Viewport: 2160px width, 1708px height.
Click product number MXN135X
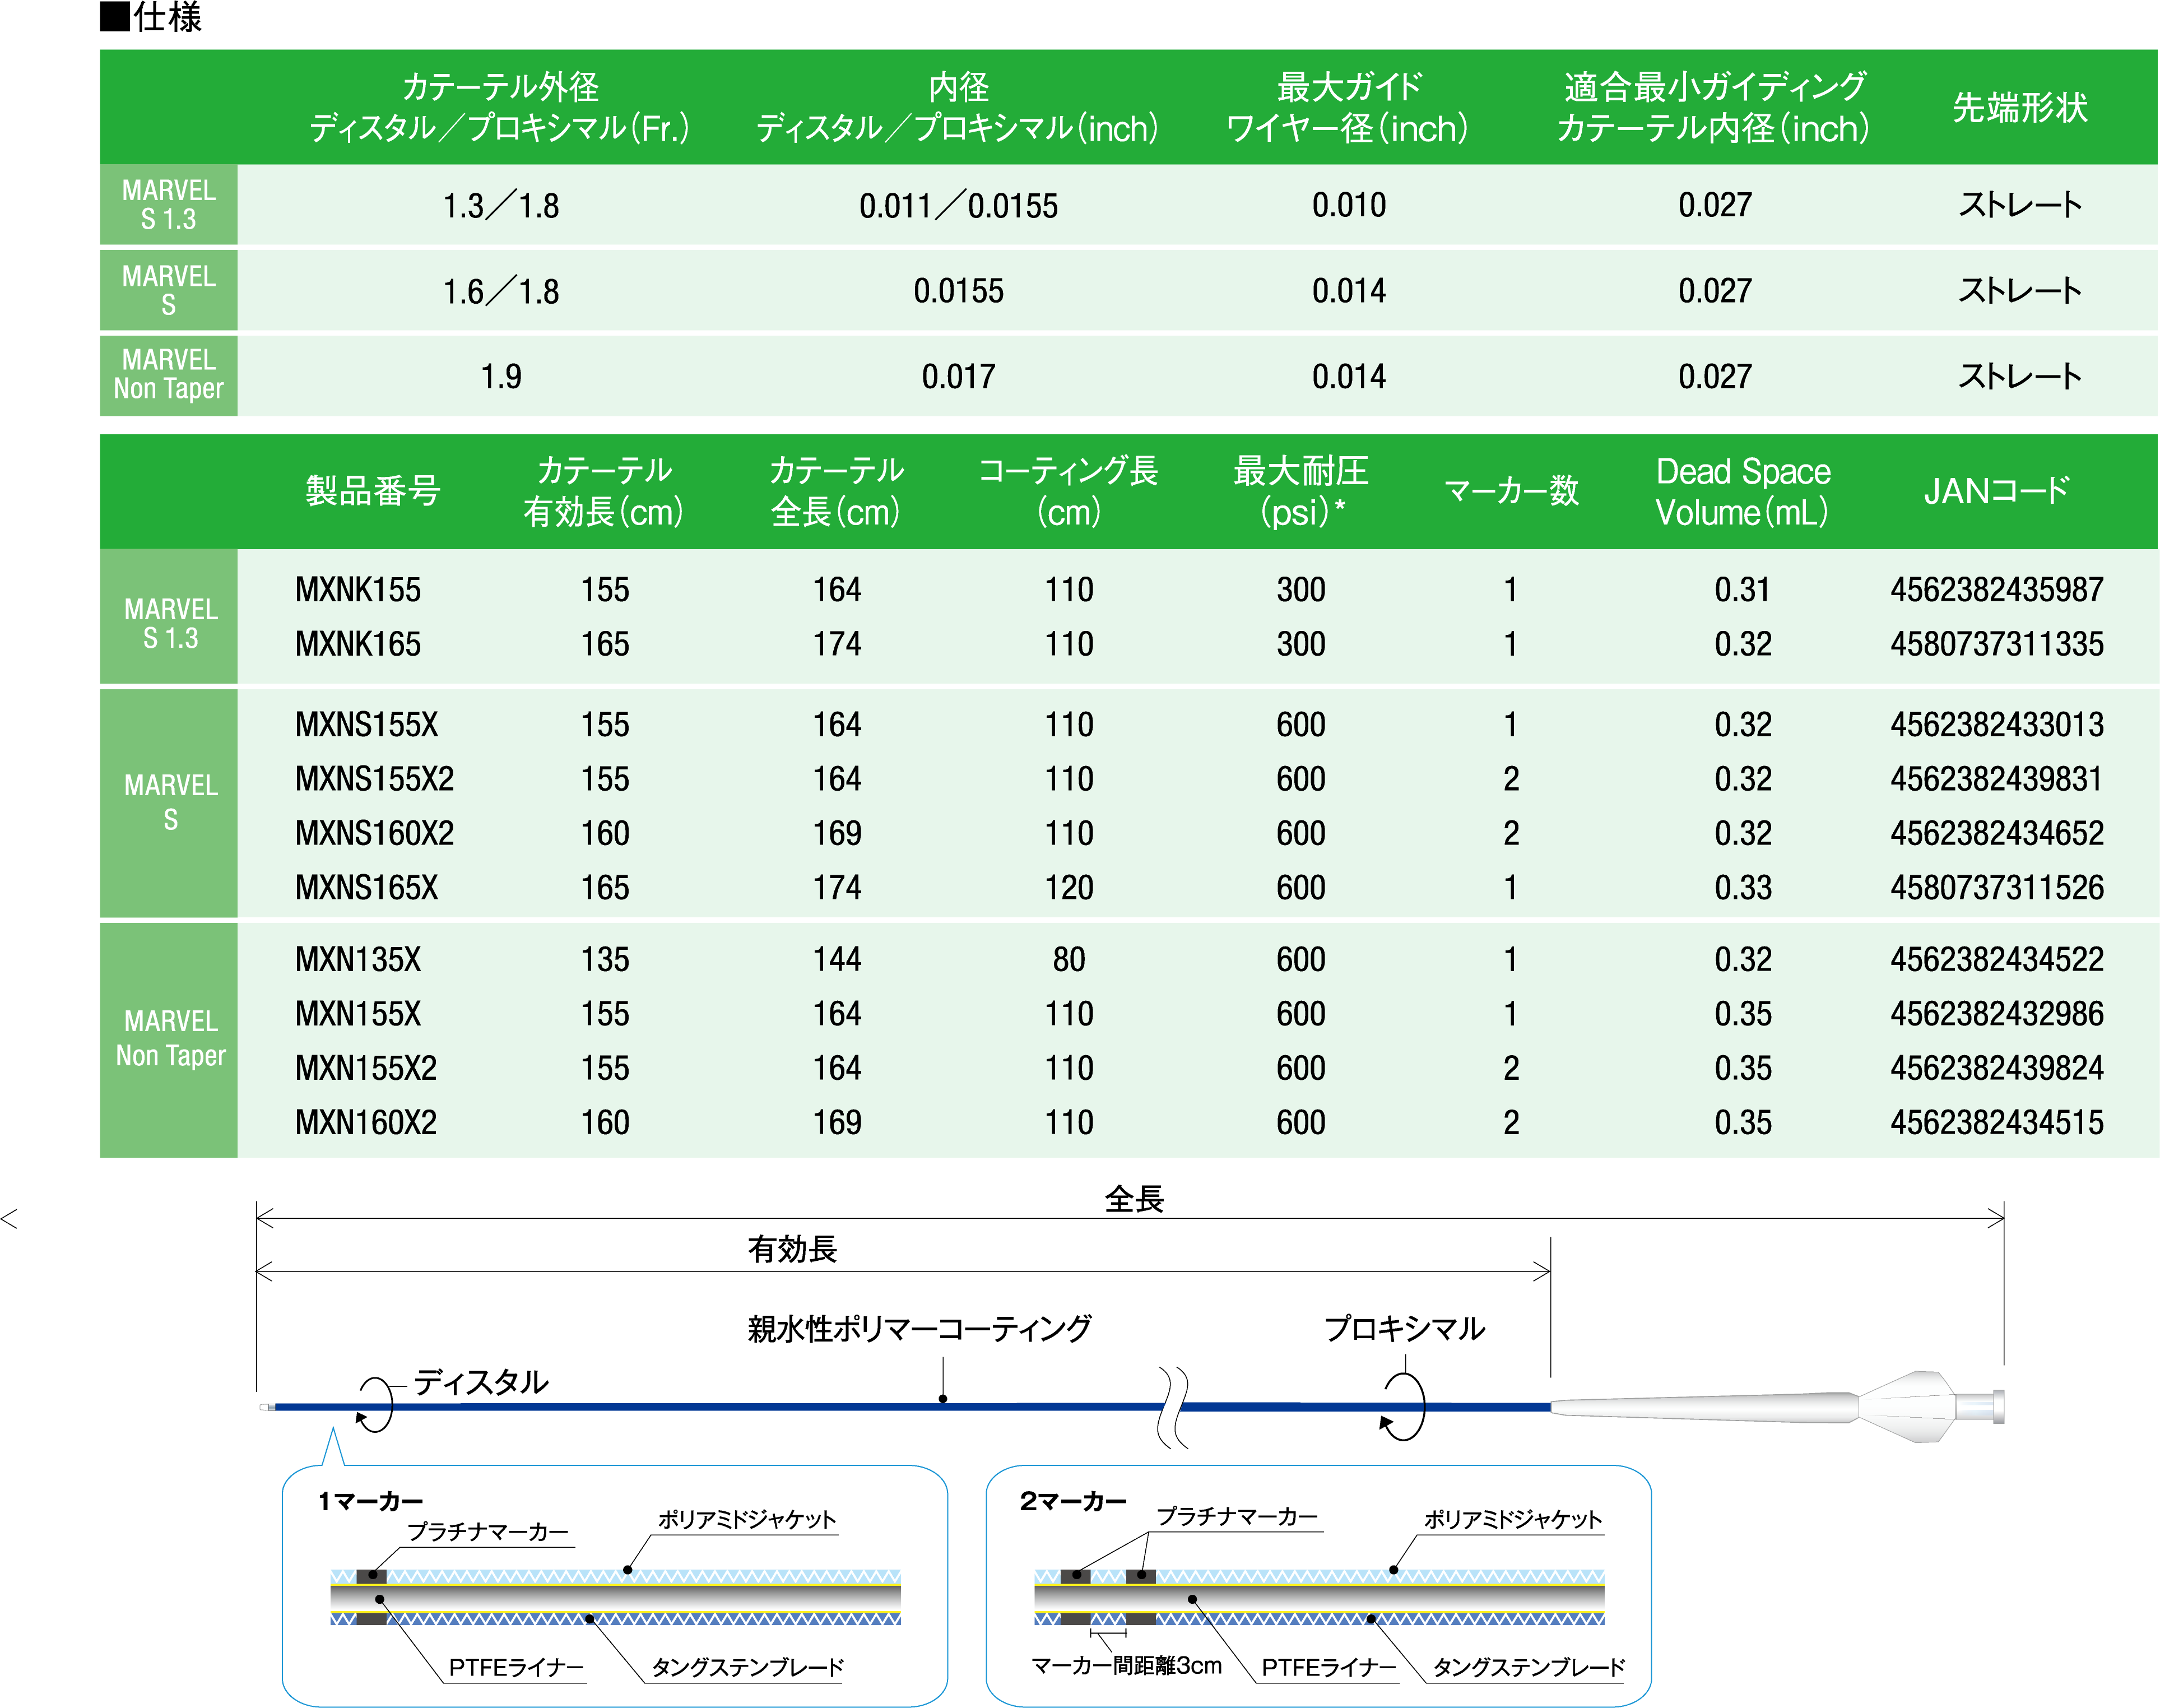coord(357,959)
